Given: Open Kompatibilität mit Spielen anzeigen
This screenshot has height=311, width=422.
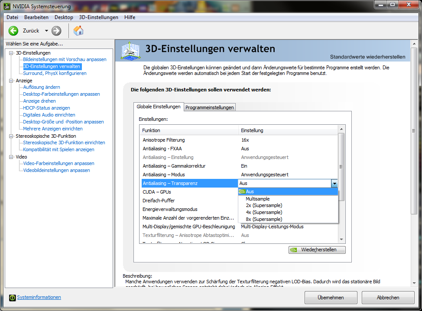Looking at the screenshot, I should coord(58,149).
